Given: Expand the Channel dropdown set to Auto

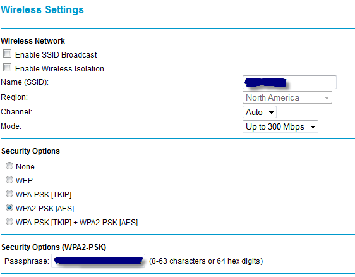Looking at the screenshot, I should pyautogui.click(x=259, y=112).
